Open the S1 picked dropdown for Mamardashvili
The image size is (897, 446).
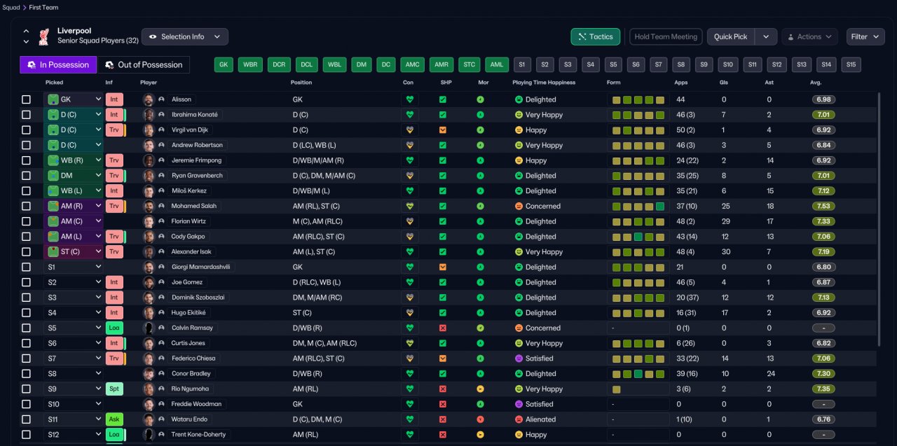pyautogui.click(x=74, y=267)
